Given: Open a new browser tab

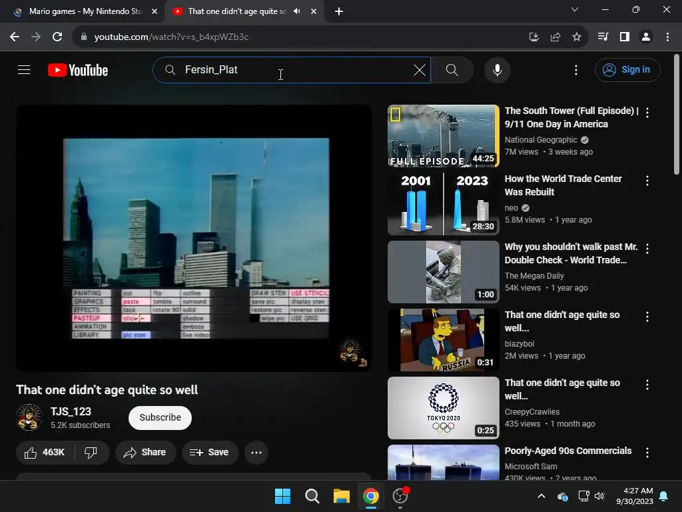Looking at the screenshot, I should coord(339,11).
